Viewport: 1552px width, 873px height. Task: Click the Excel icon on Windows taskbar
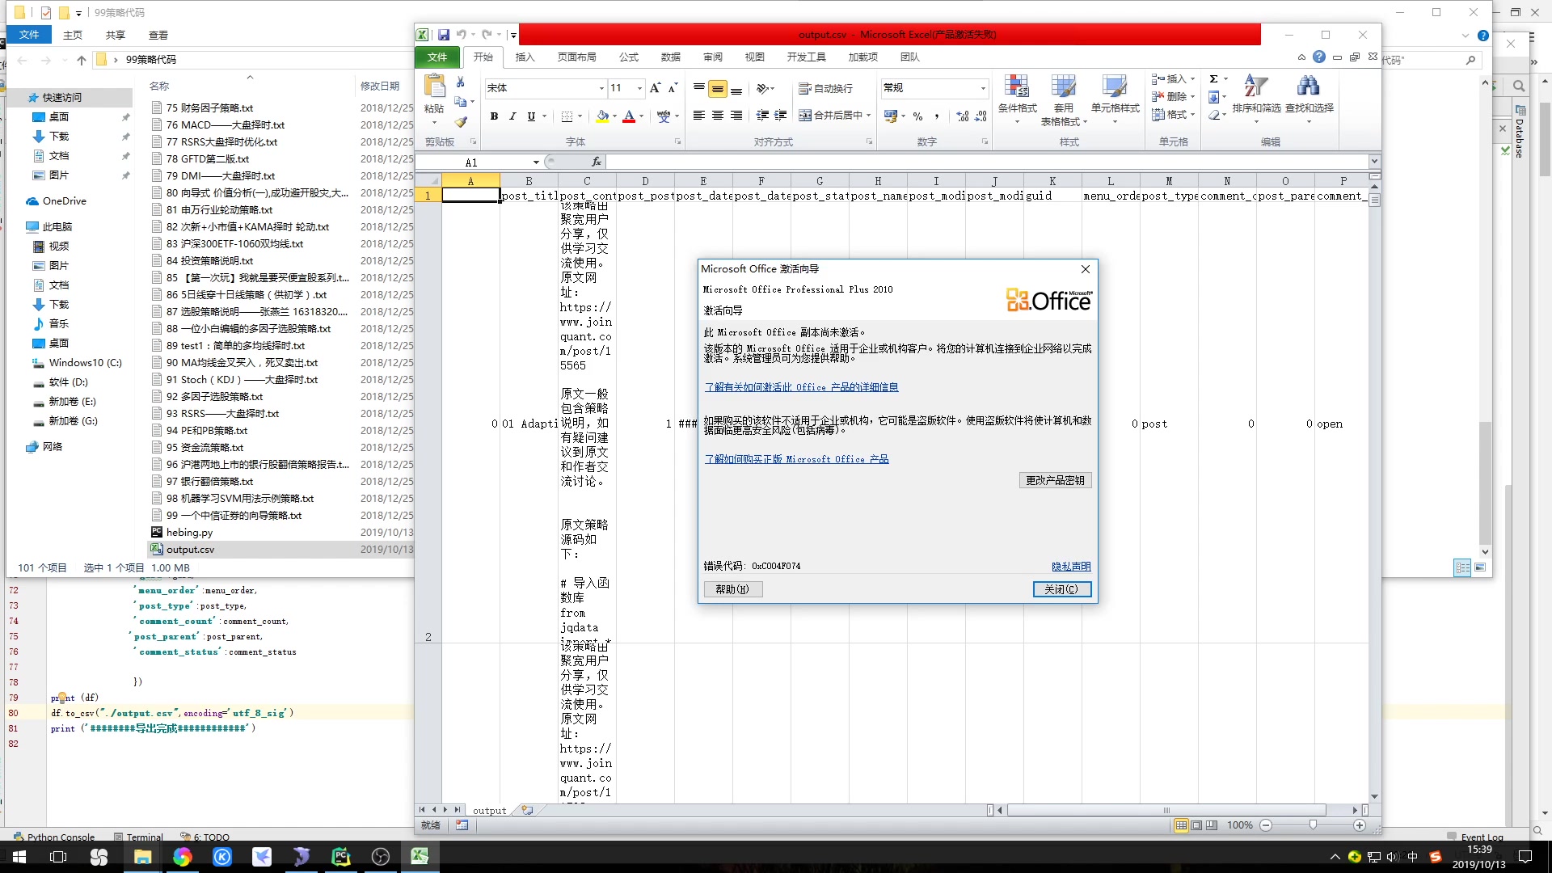pos(420,856)
